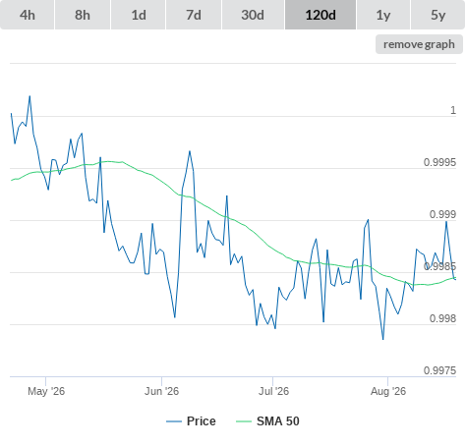Click the 0.9995 y-axis value label

pos(439,162)
